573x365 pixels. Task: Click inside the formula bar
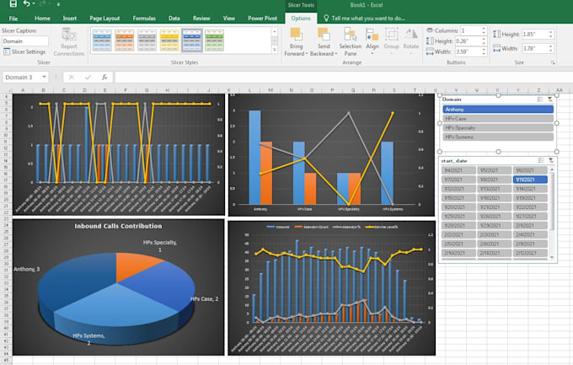344,78
